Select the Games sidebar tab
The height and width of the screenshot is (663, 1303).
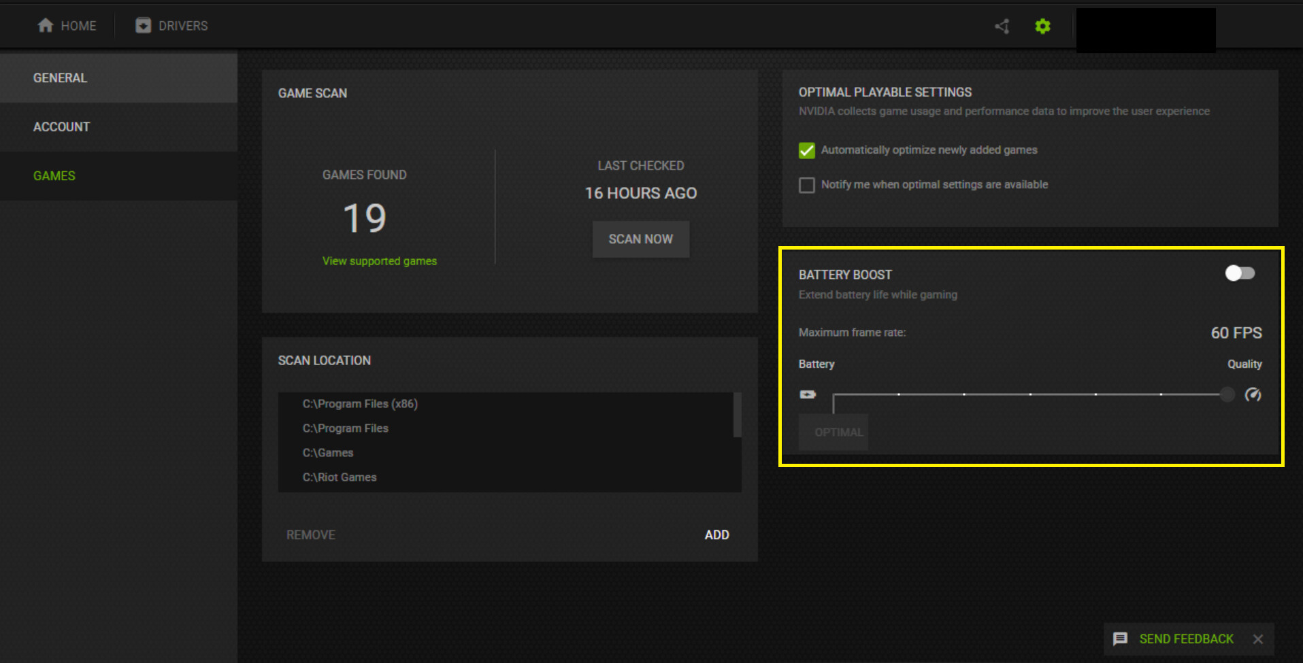coord(54,176)
